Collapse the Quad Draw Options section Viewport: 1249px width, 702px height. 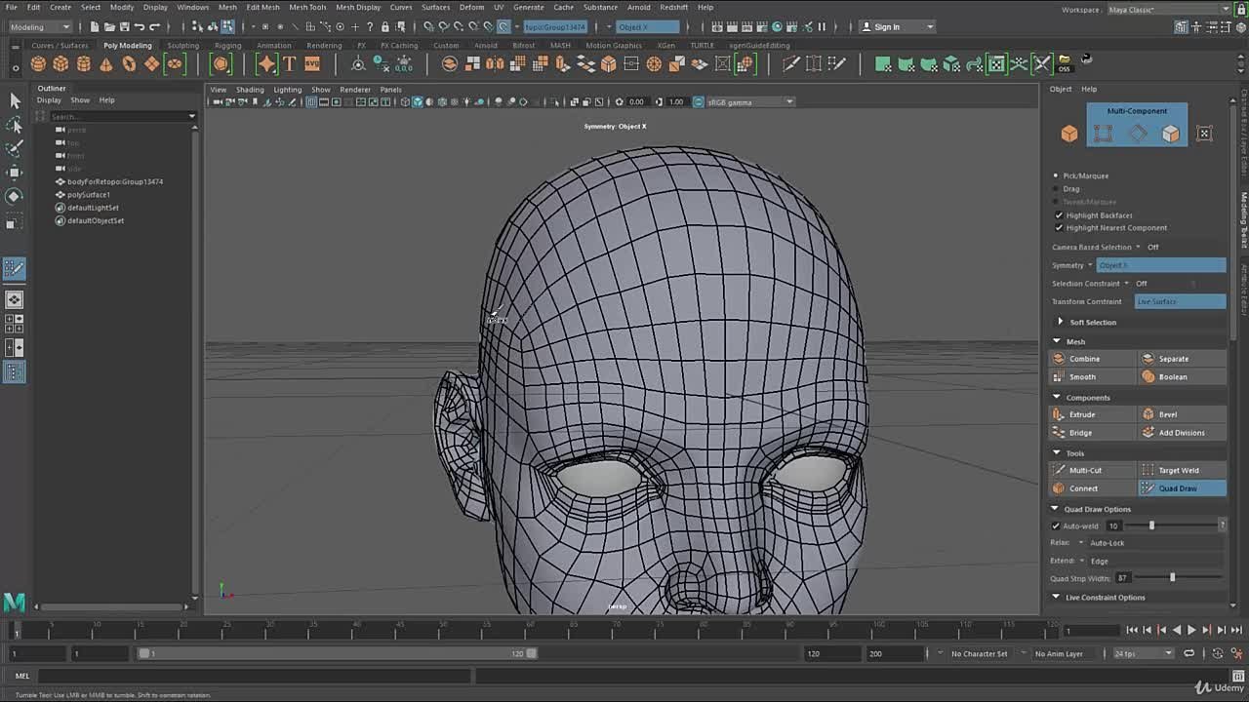[x=1055, y=509]
